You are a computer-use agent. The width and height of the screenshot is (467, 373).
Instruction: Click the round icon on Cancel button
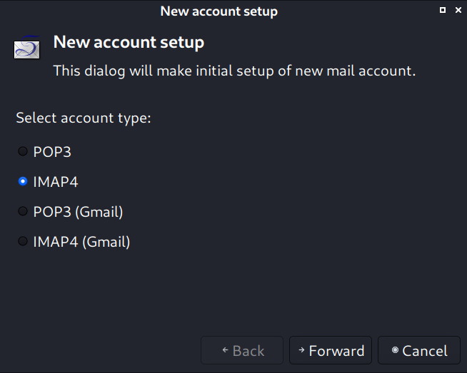pyautogui.click(x=395, y=350)
